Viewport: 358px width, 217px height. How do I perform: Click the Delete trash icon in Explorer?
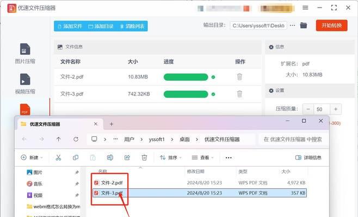[144, 157]
